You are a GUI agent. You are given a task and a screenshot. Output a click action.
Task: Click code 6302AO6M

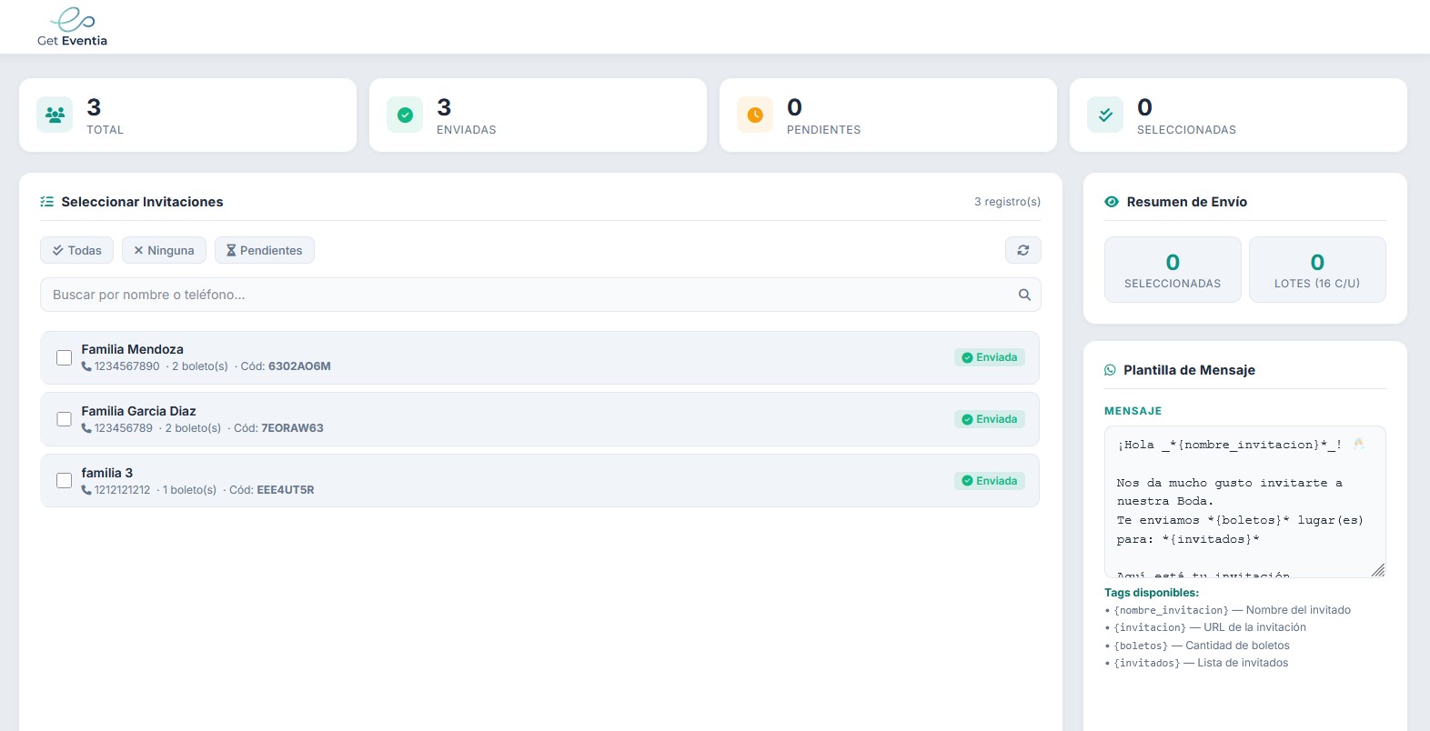[299, 366]
